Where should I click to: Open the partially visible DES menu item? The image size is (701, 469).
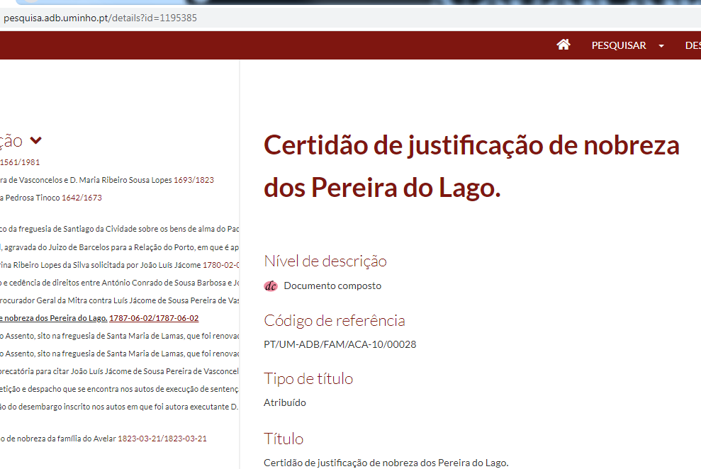692,45
